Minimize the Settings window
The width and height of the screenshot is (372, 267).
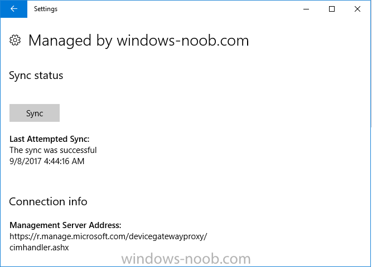pos(306,9)
